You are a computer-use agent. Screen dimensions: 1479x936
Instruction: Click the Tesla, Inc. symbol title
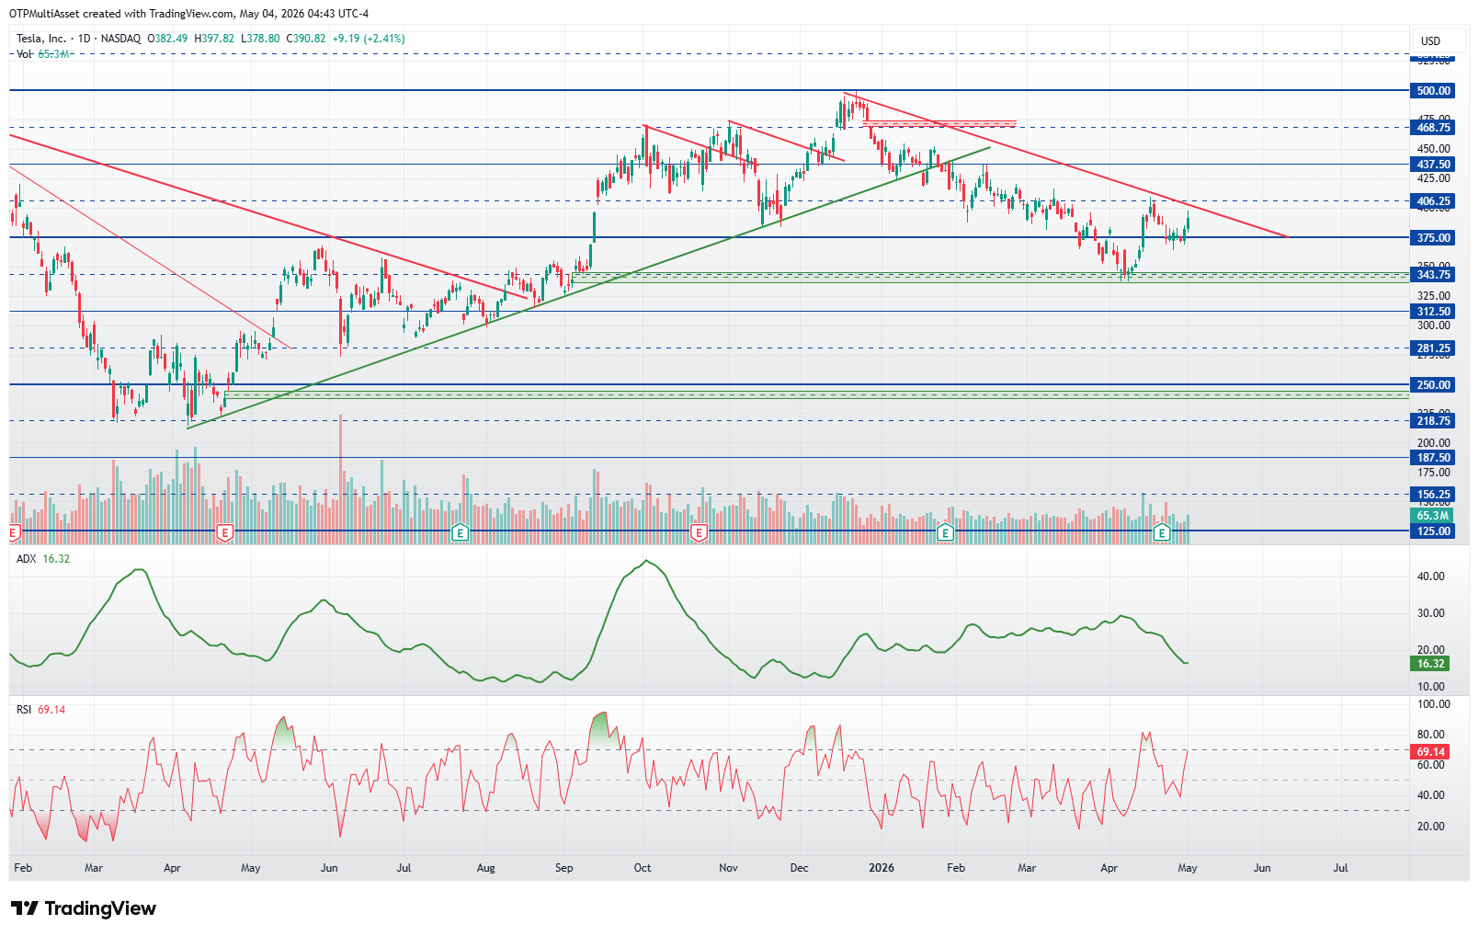coord(41,39)
